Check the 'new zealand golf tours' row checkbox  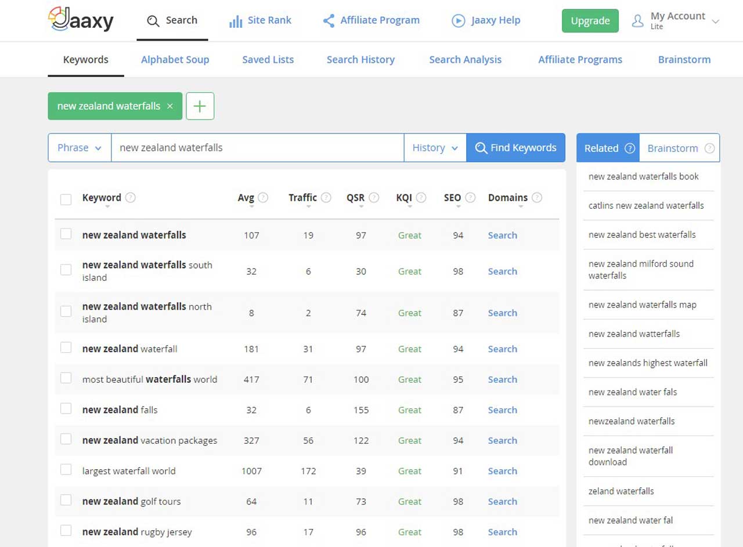[66, 500]
